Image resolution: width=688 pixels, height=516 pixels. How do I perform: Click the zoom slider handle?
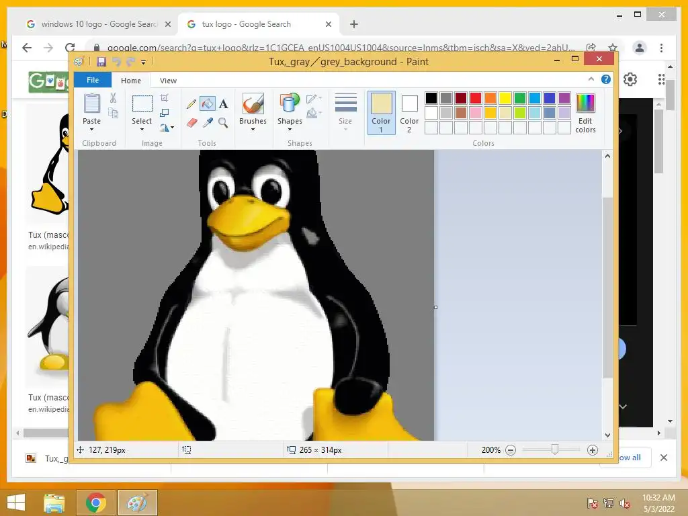(x=554, y=449)
